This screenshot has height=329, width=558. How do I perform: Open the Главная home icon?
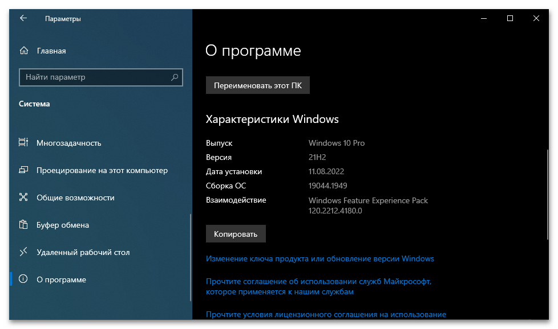point(24,51)
